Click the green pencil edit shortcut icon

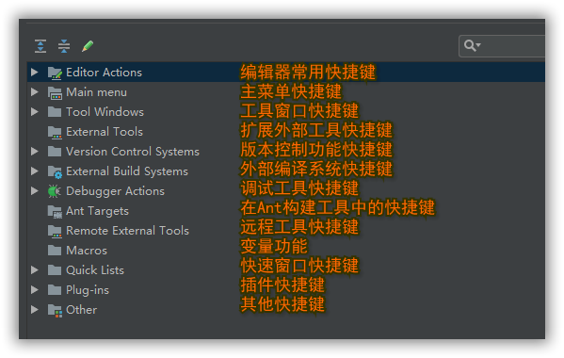88,46
